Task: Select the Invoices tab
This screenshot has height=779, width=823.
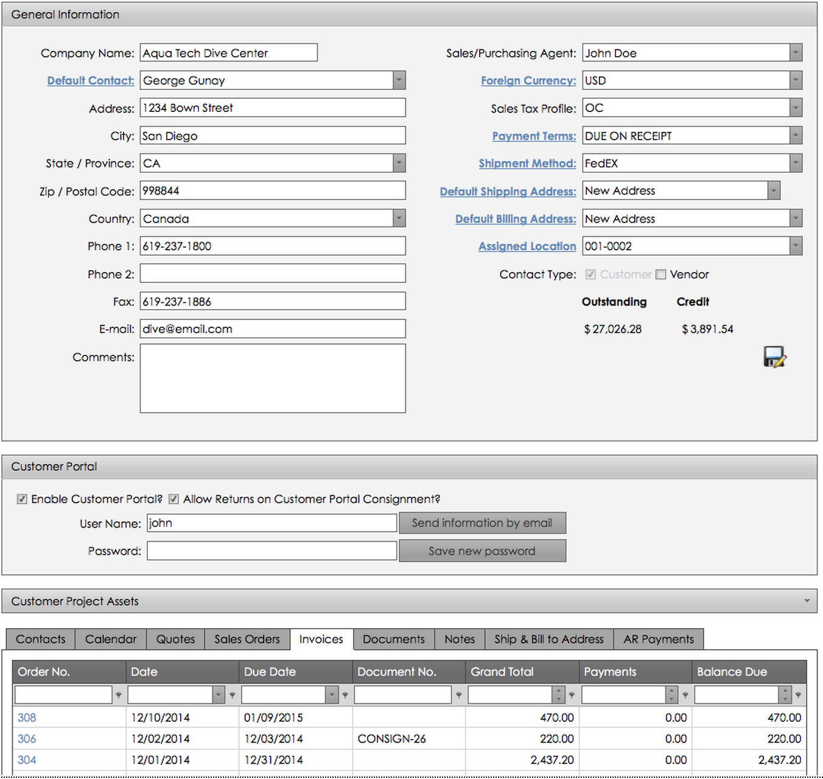Action: point(321,639)
